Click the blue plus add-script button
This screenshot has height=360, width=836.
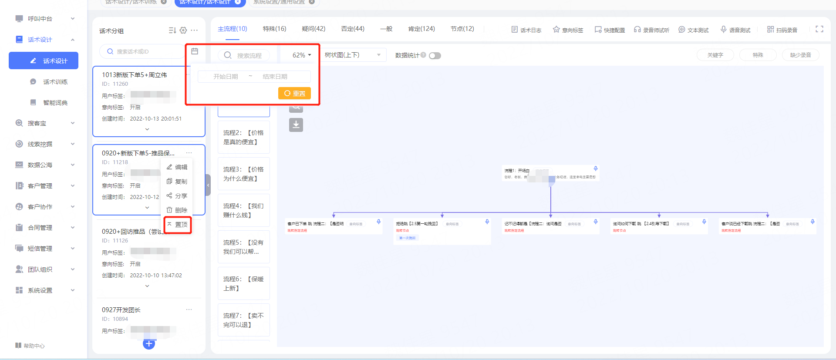(x=149, y=343)
